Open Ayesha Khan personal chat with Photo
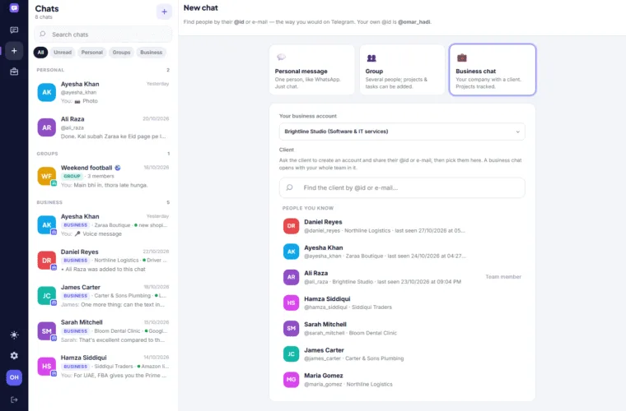This screenshot has height=411, width=626. pyautogui.click(x=103, y=92)
